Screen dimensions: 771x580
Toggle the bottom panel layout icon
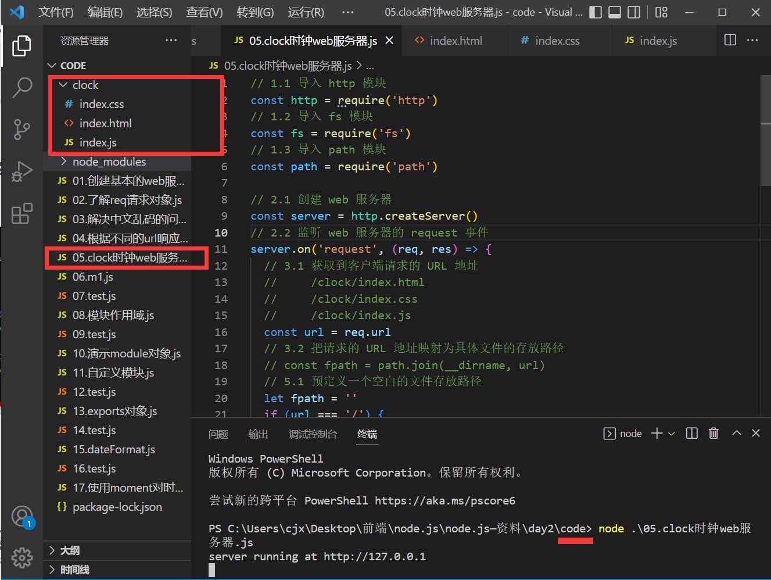click(615, 12)
